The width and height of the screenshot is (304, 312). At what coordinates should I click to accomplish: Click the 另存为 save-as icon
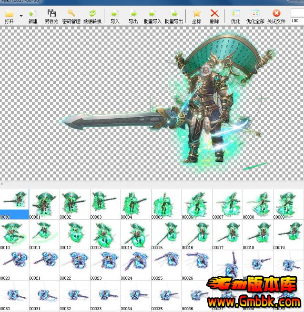click(x=51, y=16)
